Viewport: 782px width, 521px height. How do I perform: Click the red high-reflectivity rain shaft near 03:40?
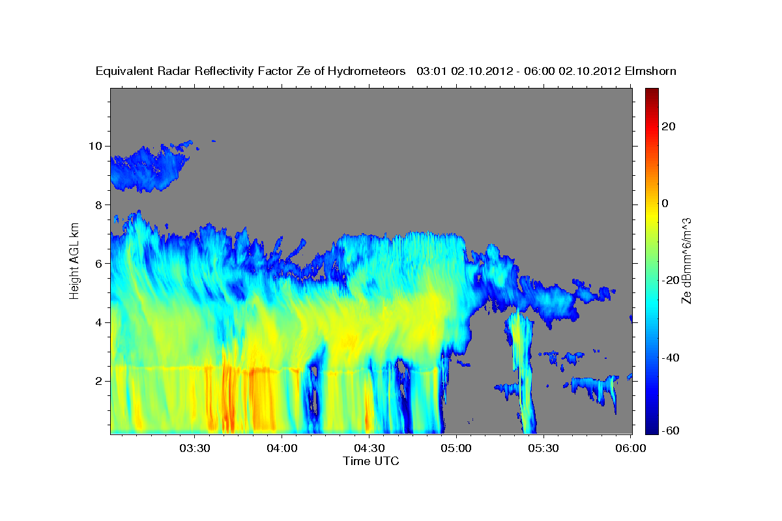click(228, 397)
